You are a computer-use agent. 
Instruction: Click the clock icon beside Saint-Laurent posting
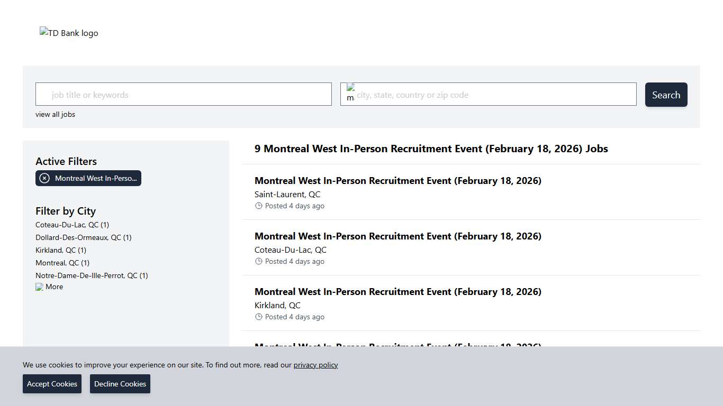tap(259, 206)
